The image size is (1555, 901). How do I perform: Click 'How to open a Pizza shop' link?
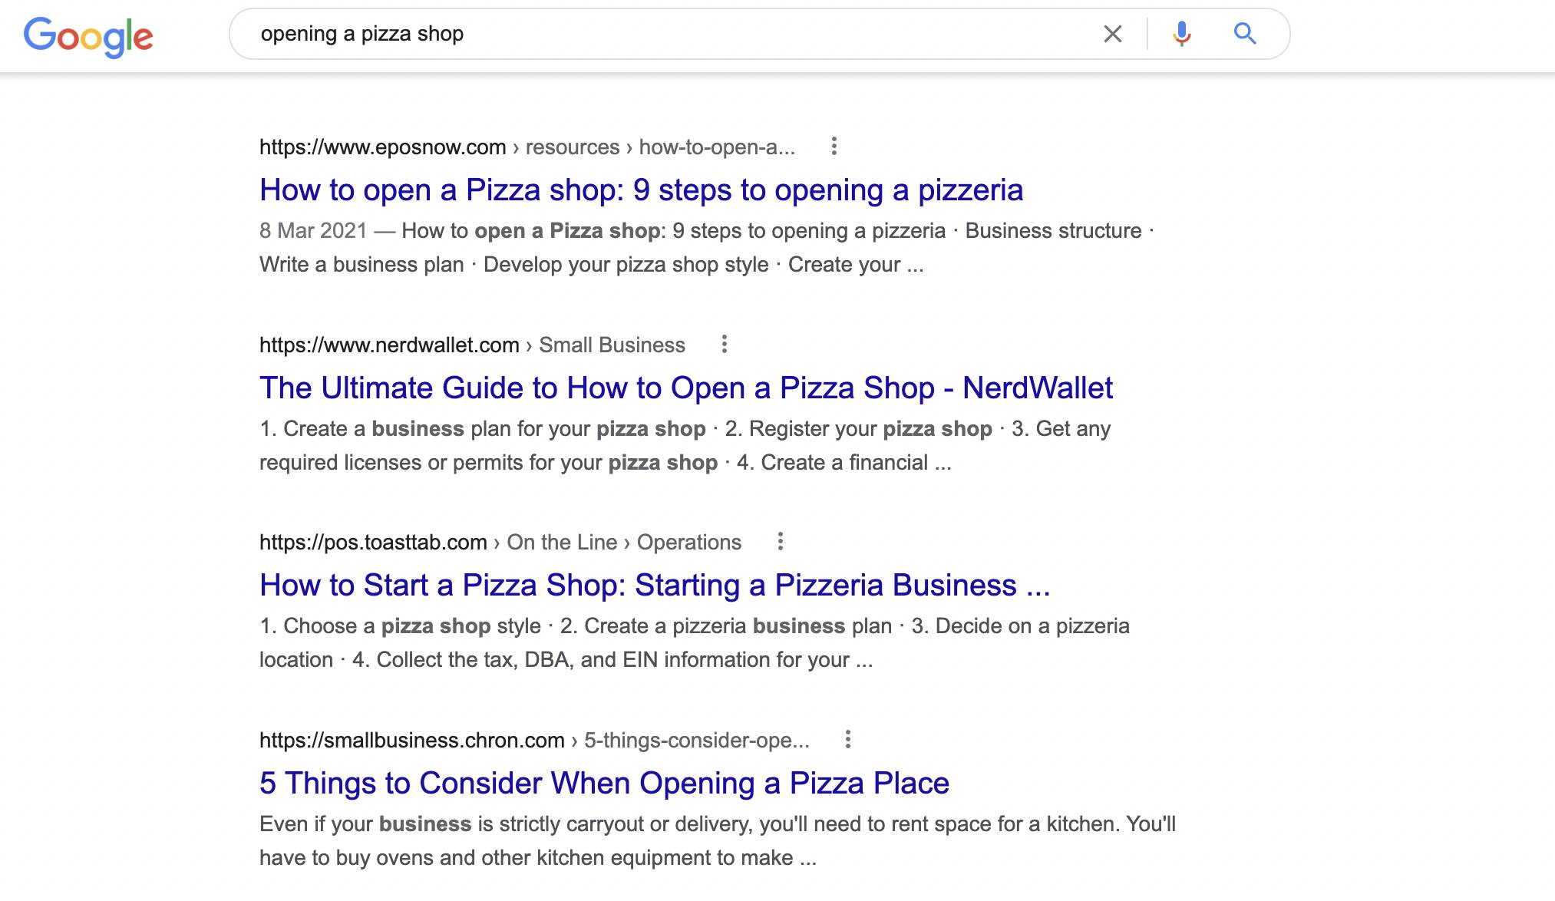click(x=640, y=190)
